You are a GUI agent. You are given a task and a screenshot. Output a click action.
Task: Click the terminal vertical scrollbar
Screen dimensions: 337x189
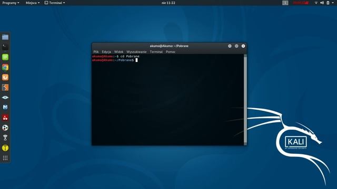pos(245,100)
